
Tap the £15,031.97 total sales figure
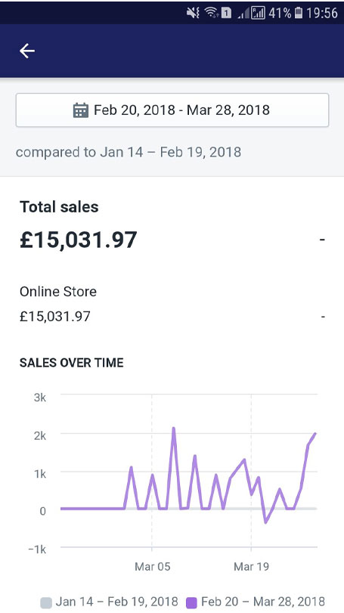click(x=78, y=240)
